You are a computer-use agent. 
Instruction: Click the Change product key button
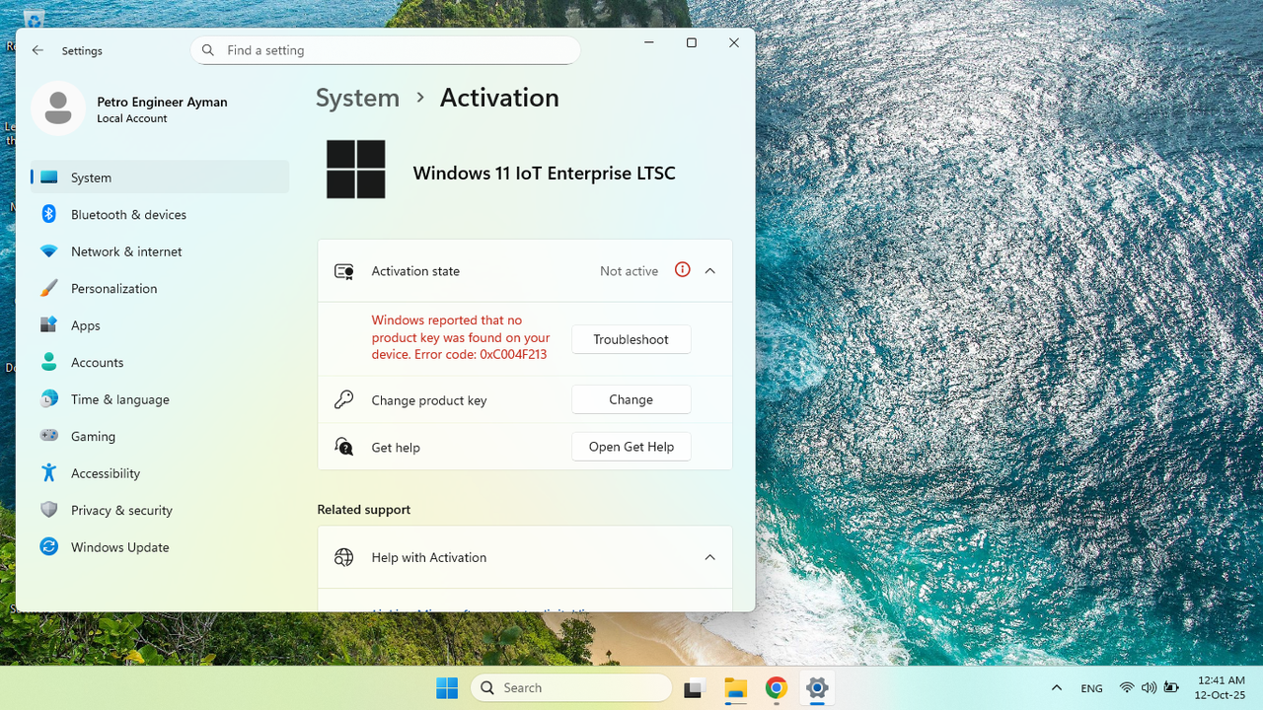(631, 399)
